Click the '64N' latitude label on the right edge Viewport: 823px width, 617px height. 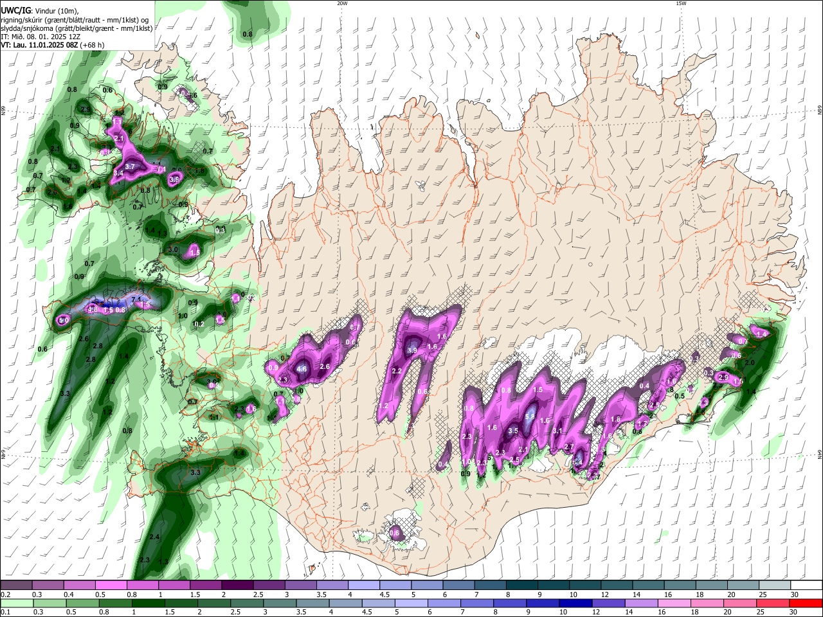point(820,454)
